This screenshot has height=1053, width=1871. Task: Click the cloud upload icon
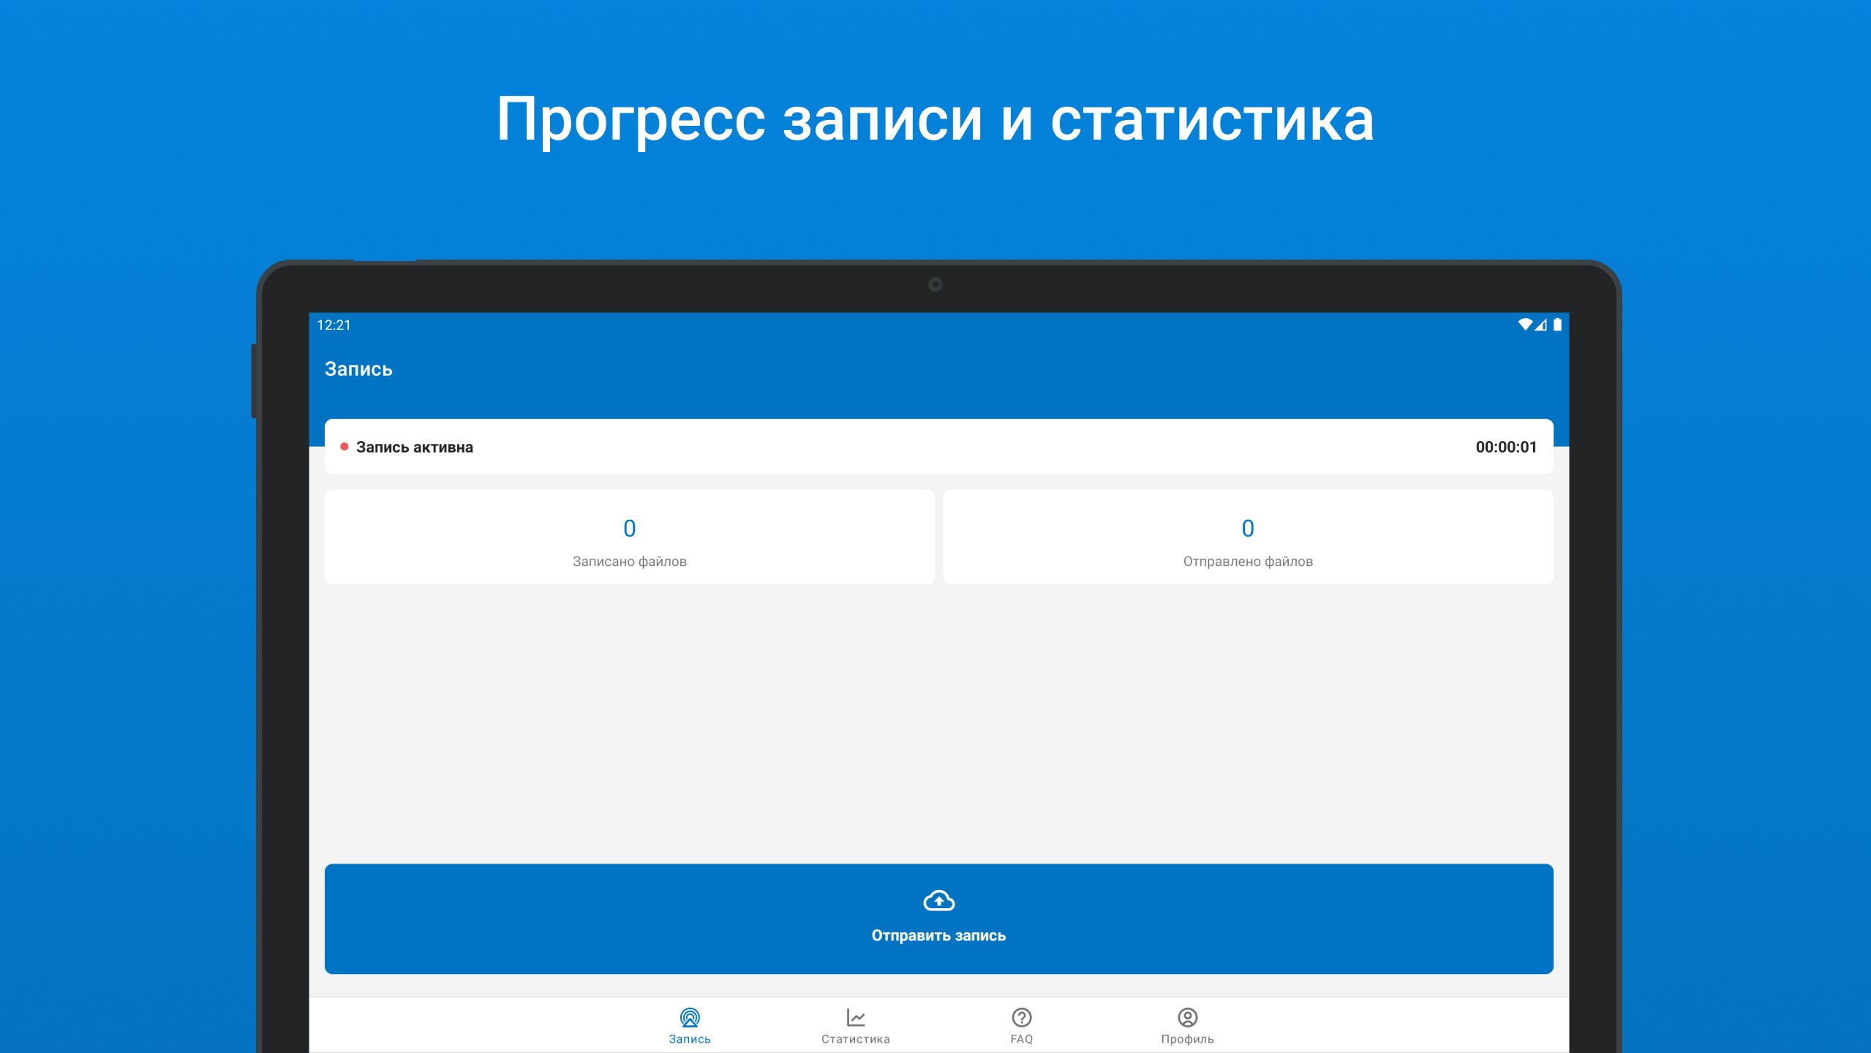938,900
